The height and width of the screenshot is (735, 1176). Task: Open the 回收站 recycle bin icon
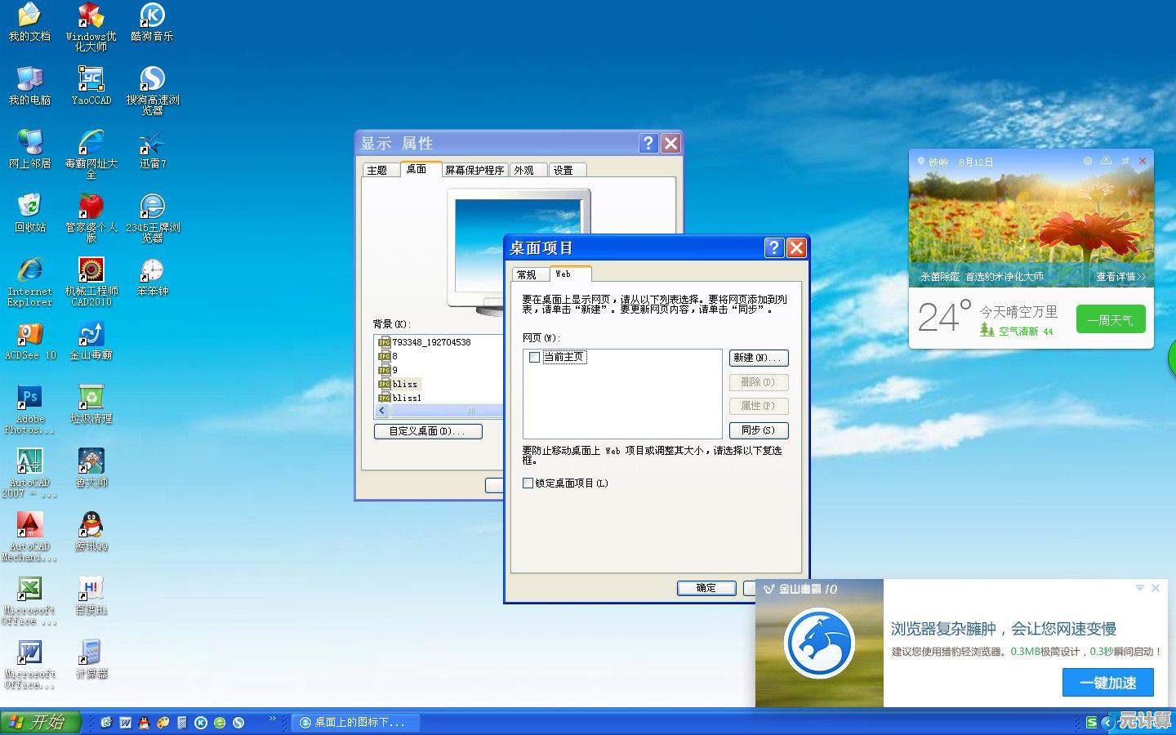pyautogui.click(x=29, y=206)
